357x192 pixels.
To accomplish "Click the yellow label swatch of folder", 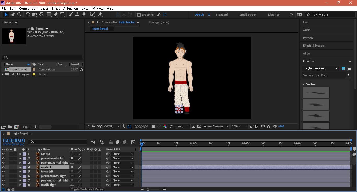I will click(34, 74).
